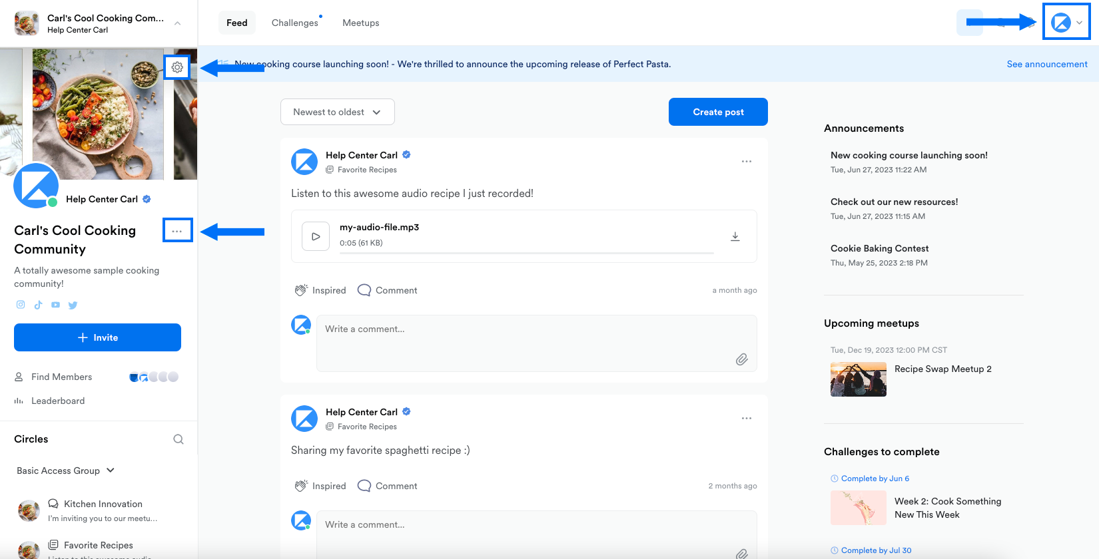
Task: Click the sidebar three-dot options button
Action: [177, 231]
